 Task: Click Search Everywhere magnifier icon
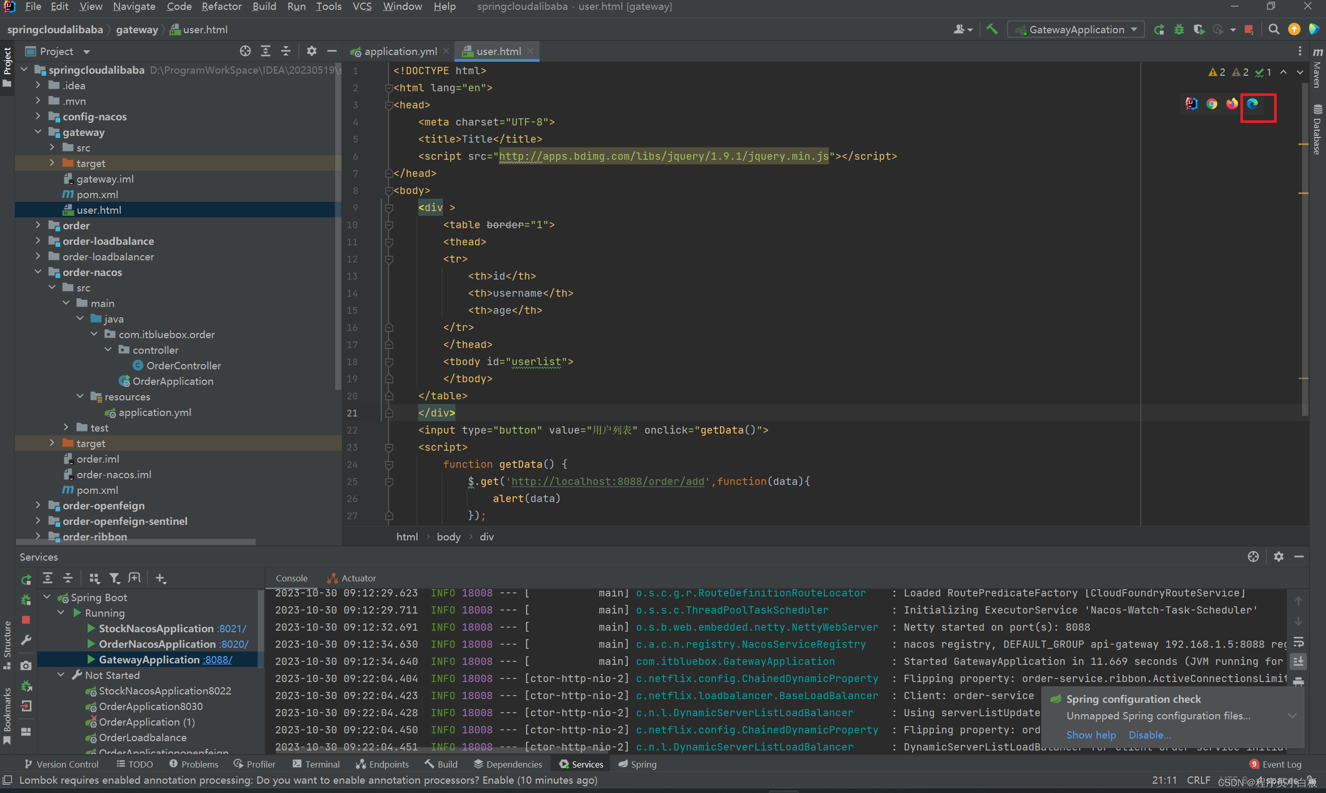point(1274,30)
